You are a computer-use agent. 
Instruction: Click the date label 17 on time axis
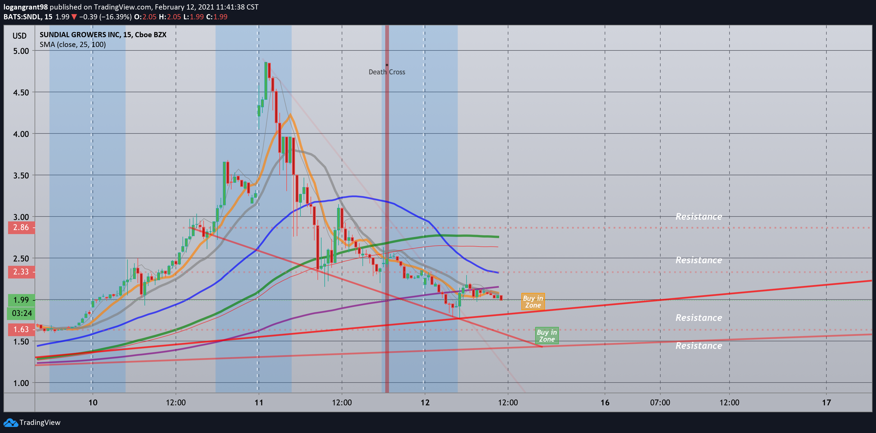[x=826, y=403]
